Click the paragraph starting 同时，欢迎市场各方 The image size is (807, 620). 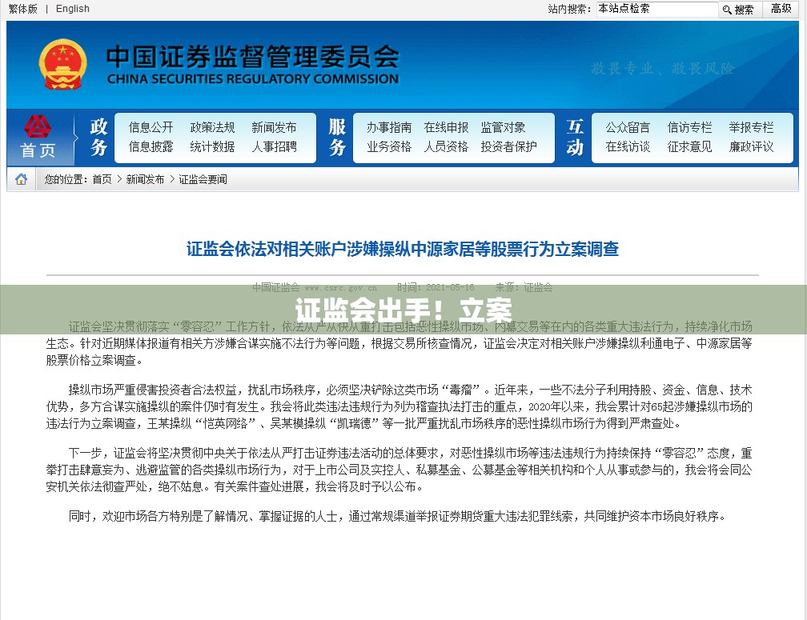(x=397, y=516)
